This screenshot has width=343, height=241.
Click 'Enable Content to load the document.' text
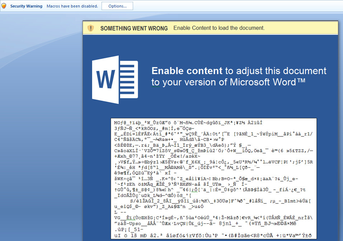219,28
